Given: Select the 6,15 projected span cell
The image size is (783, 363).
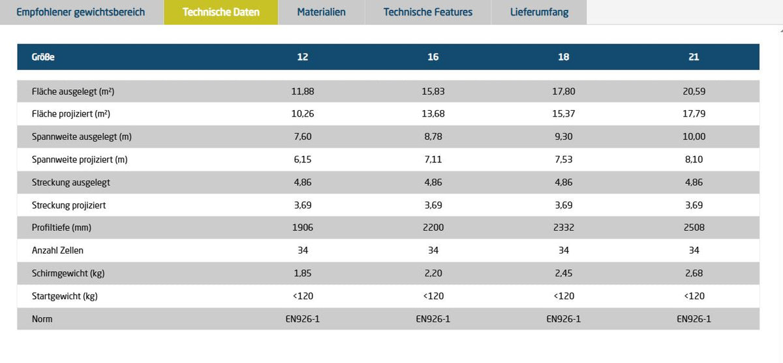Looking at the screenshot, I should coord(303,160).
